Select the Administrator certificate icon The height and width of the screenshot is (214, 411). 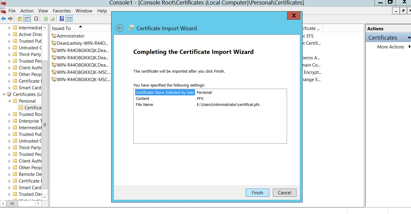click(x=54, y=36)
